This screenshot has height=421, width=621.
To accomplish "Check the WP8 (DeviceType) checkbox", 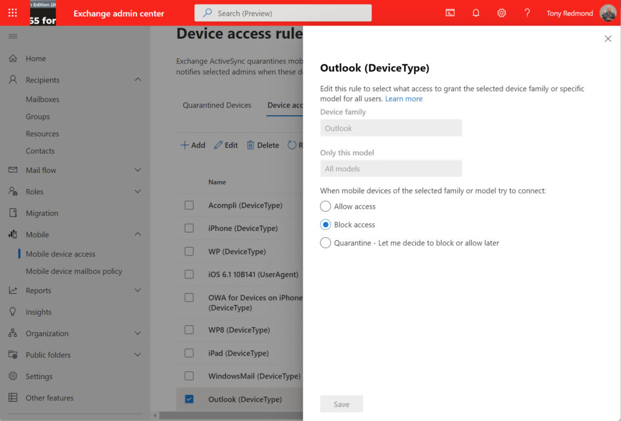I will click(x=189, y=329).
